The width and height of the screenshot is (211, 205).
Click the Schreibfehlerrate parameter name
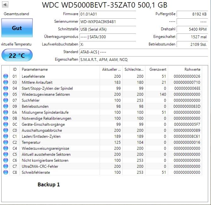pos(36,172)
